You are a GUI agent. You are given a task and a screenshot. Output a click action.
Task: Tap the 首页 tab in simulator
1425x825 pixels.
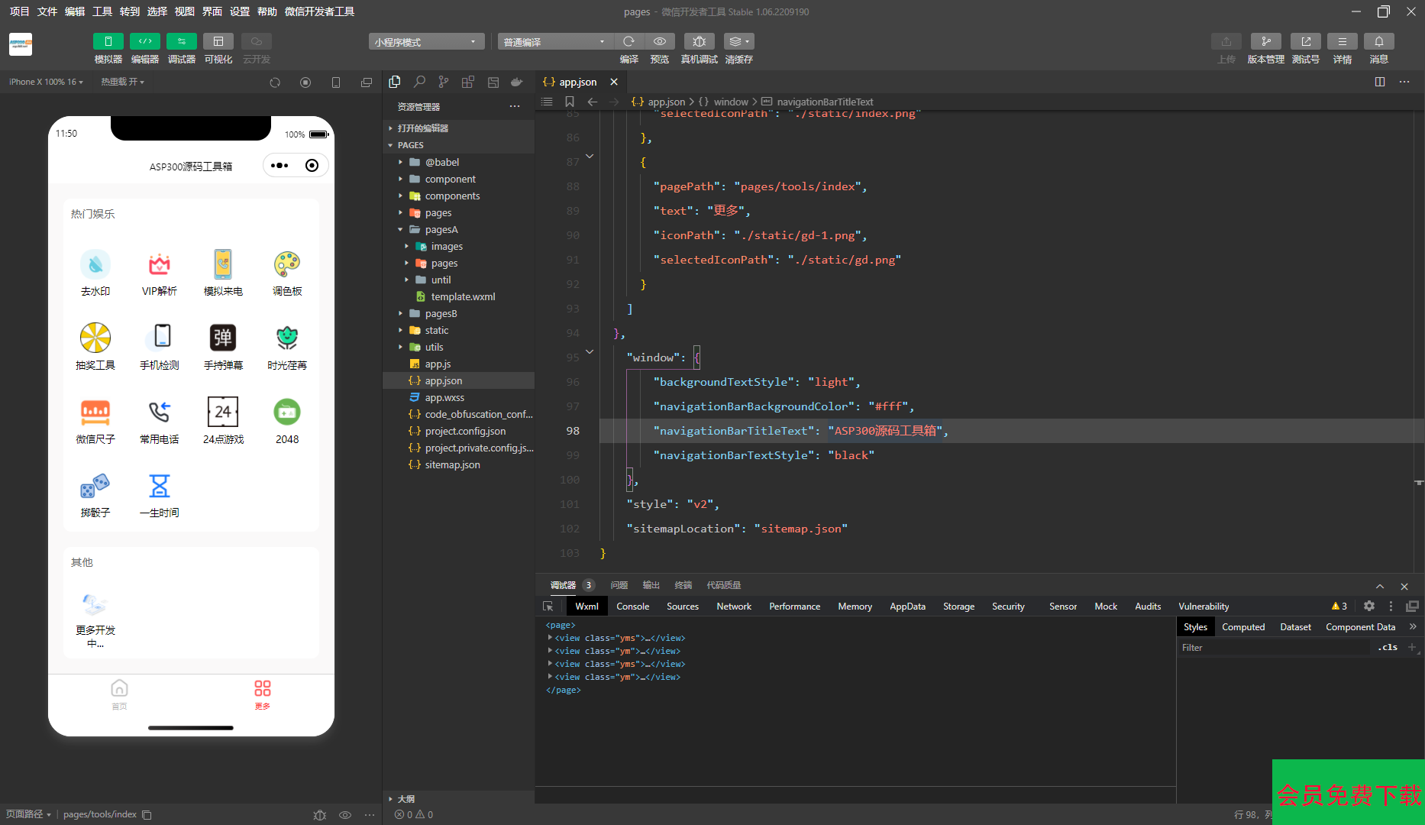pyautogui.click(x=119, y=694)
